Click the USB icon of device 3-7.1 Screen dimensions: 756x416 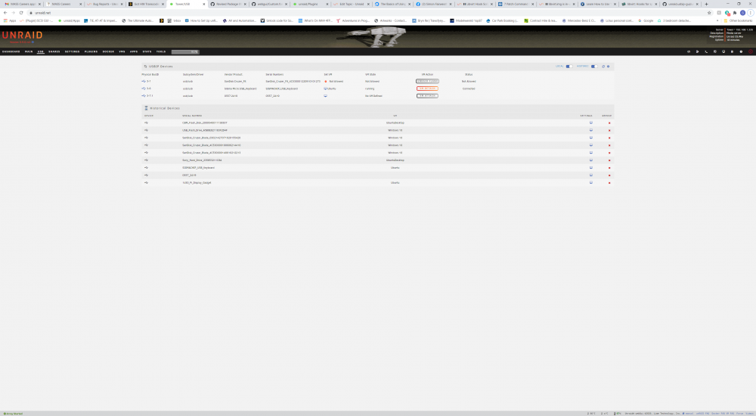144,95
